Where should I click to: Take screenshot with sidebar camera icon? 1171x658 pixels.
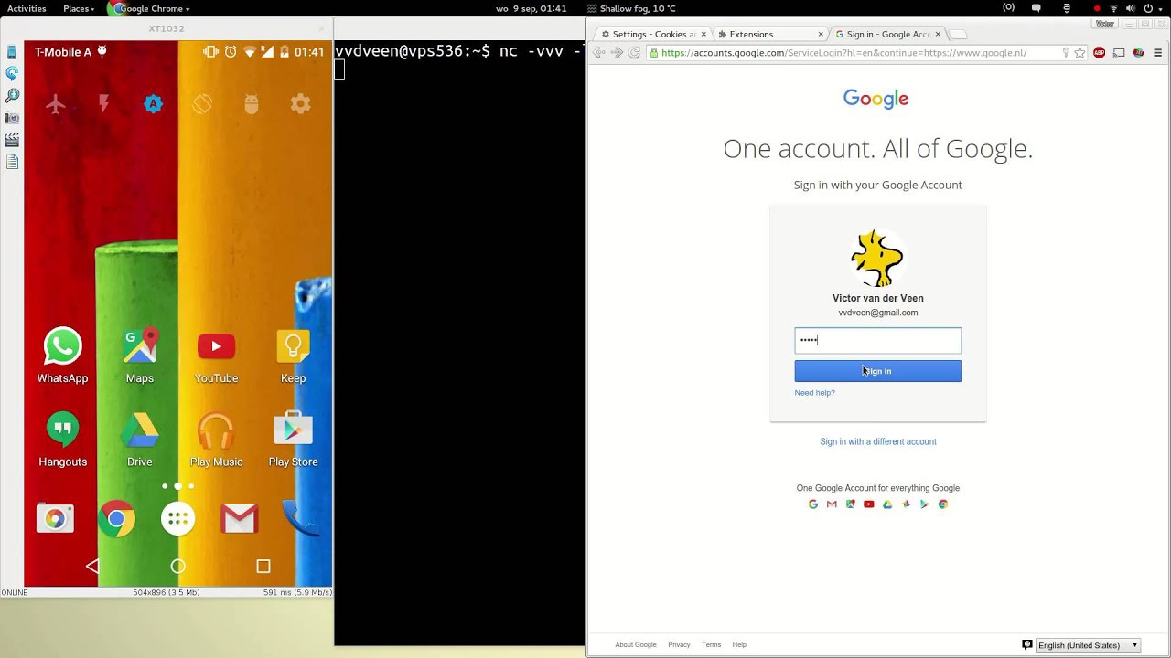(x=12, y=118)
